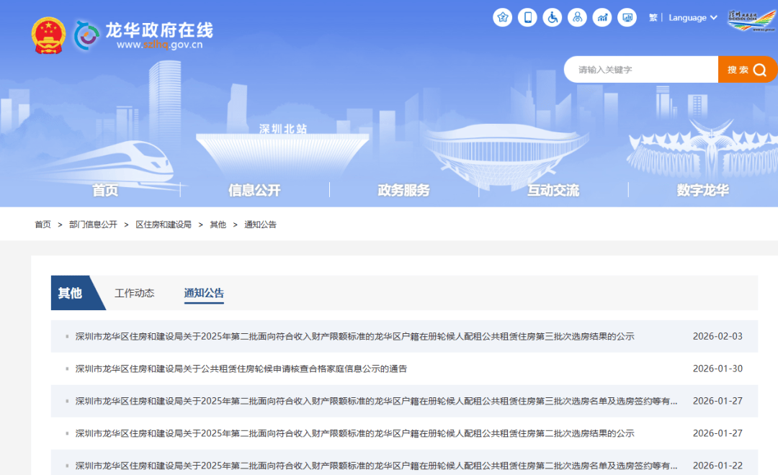This screenshot has width=778, height=475.
Task: Click the government media monitor icon
Action: (x=627, y=17)
